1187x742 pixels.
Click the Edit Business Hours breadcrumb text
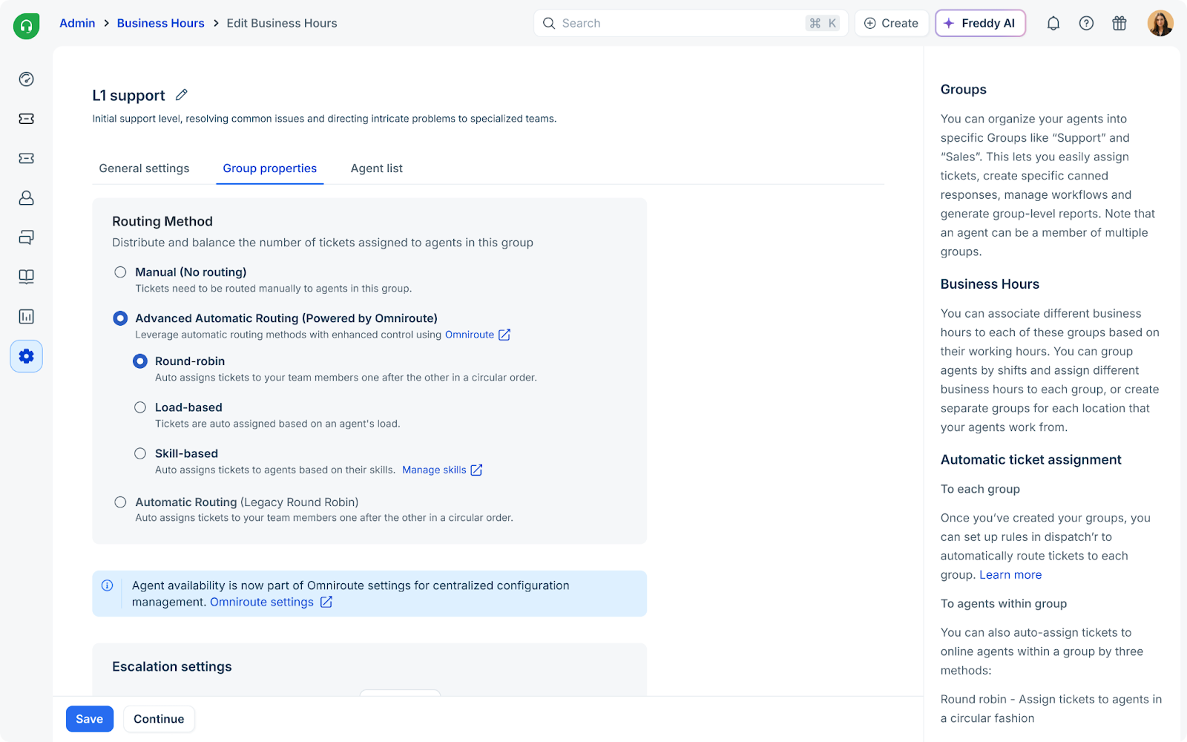coord(282,24)
